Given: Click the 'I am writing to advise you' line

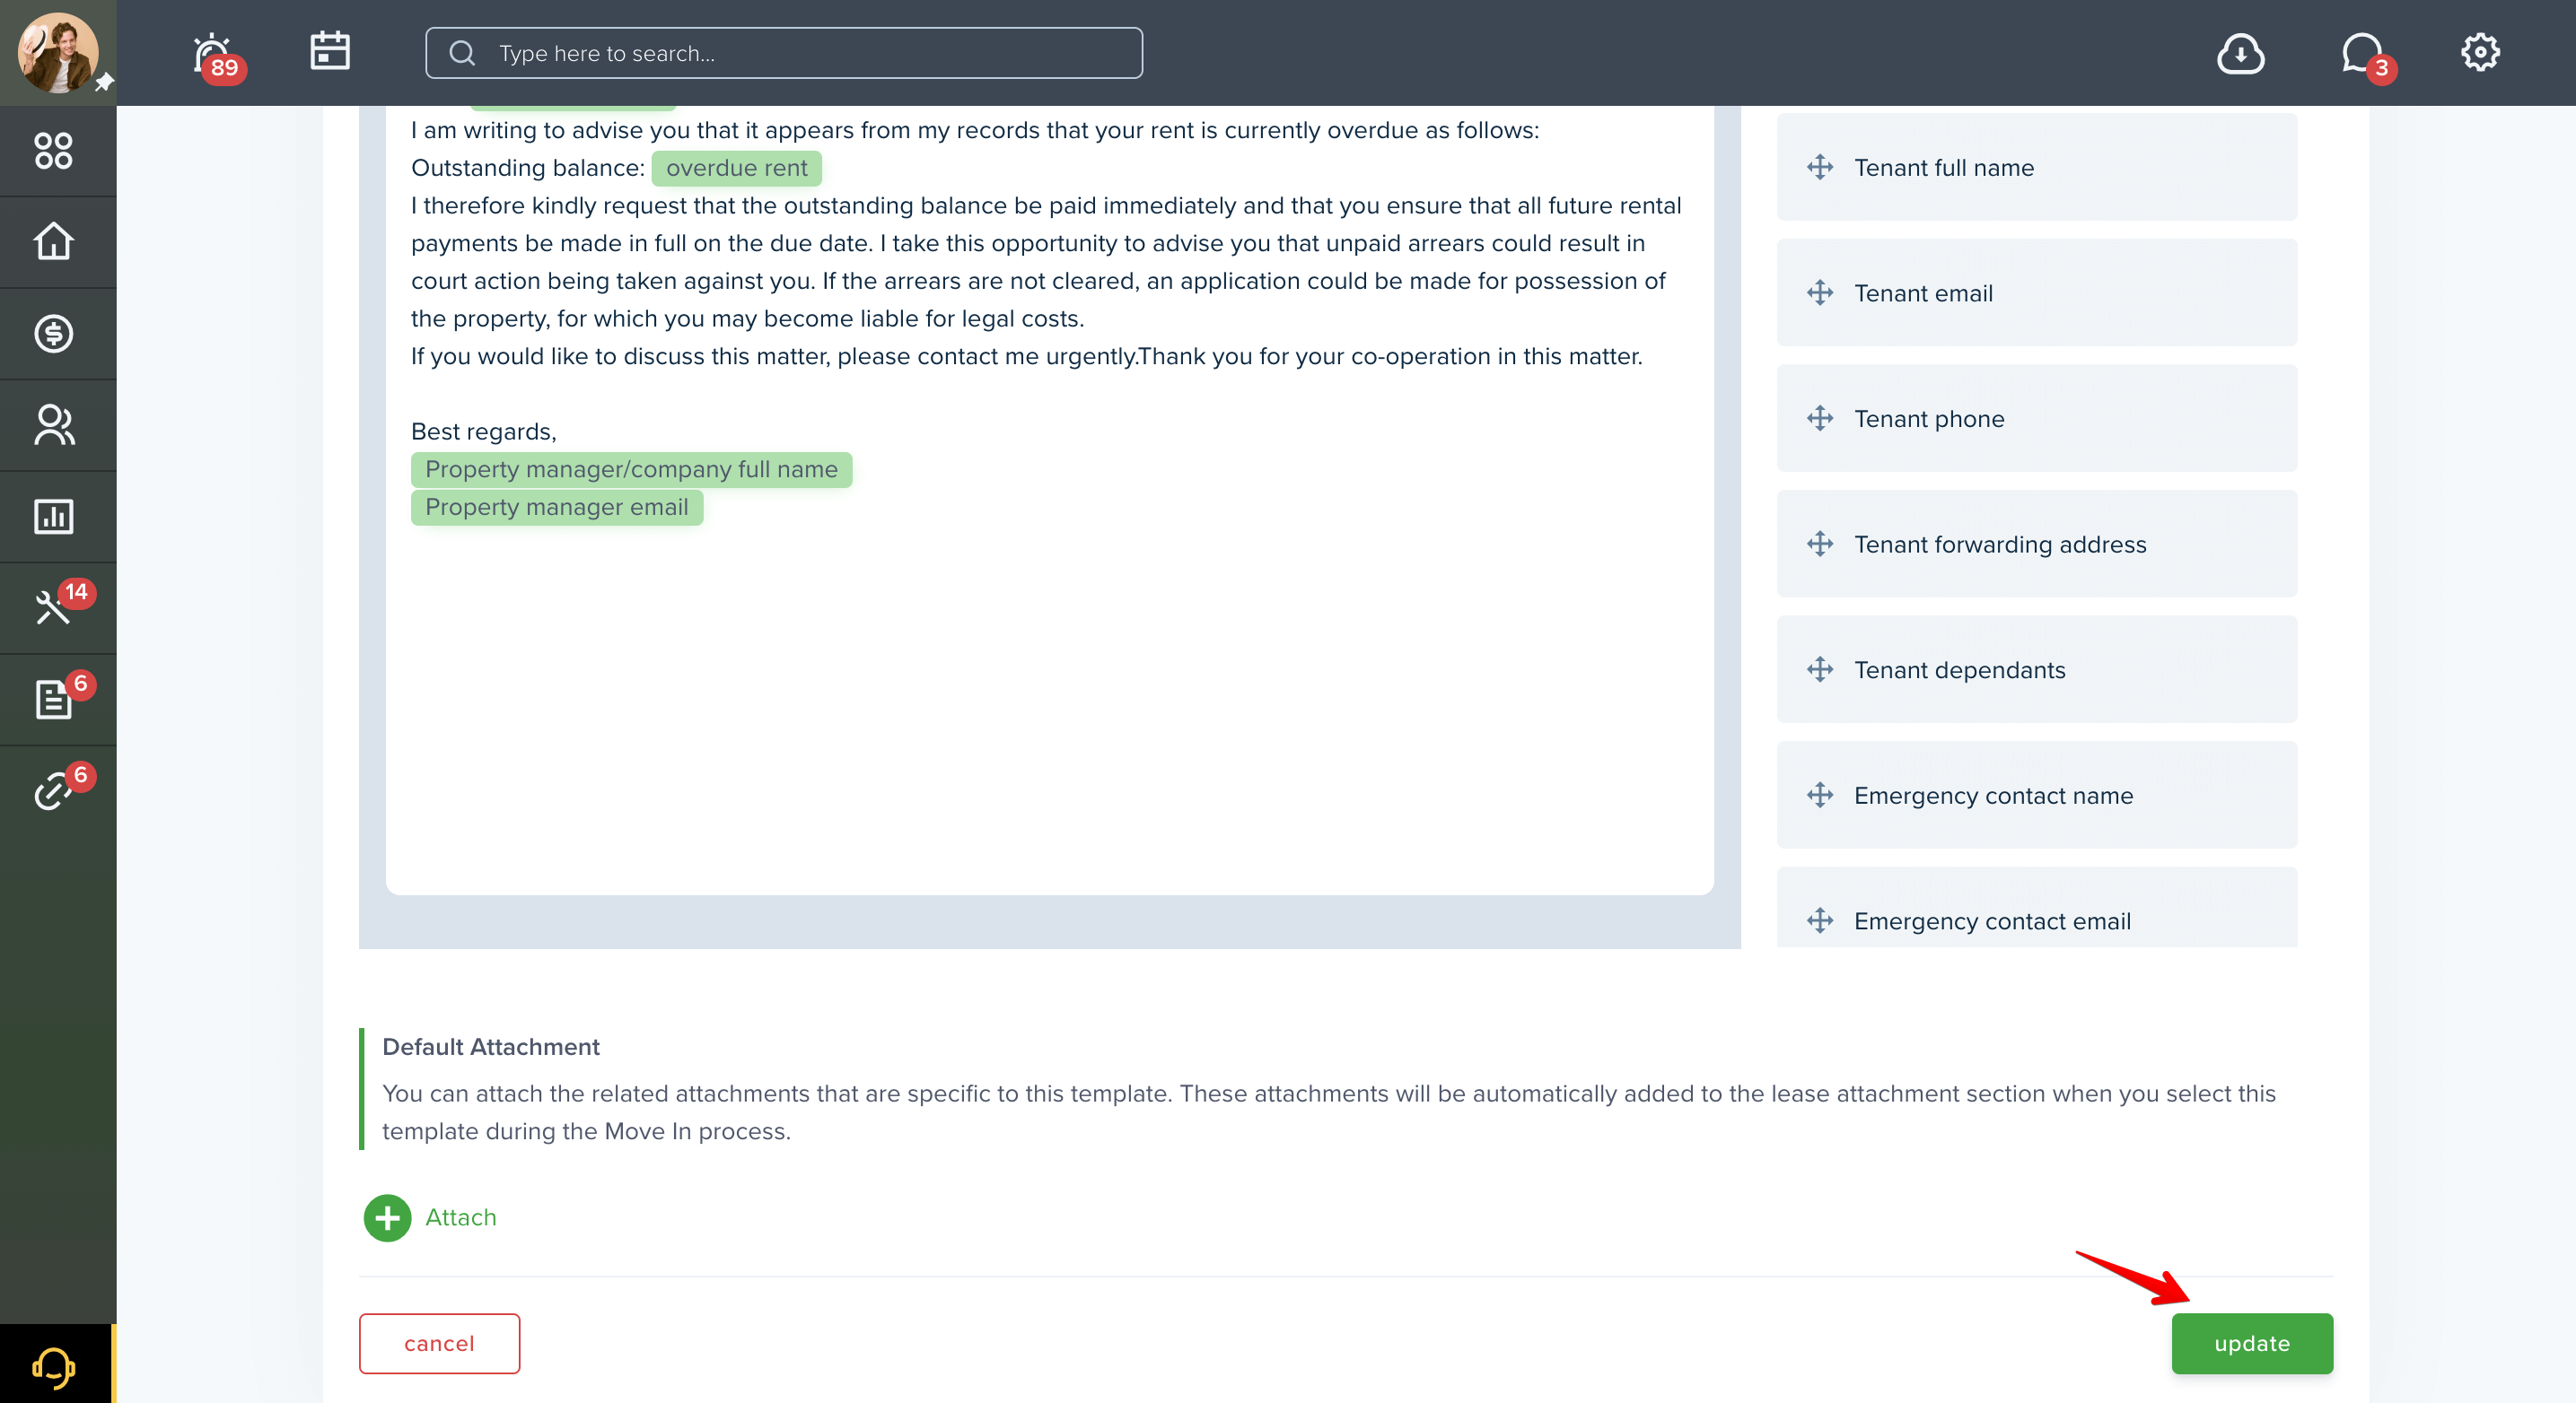Looking at the screenshot, I should pos(975,130).
